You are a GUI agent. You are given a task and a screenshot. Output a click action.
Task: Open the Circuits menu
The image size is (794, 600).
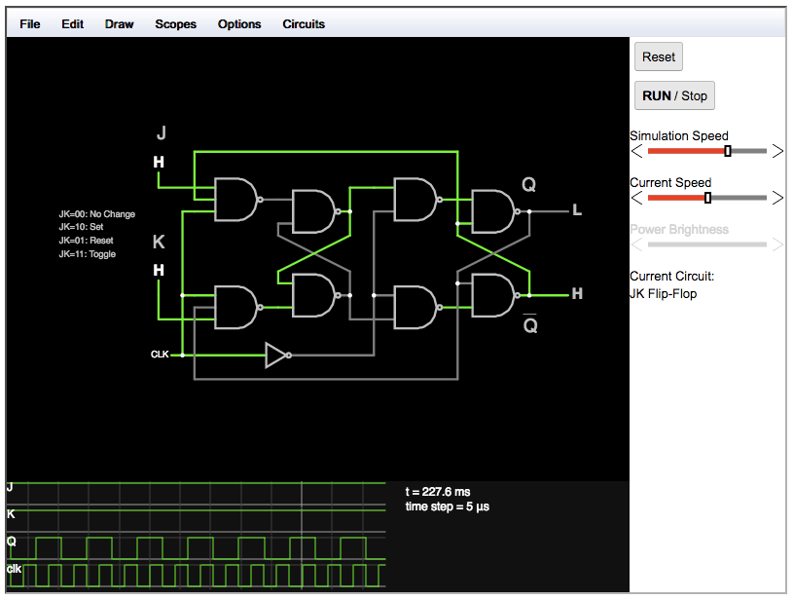click(303, 23)
